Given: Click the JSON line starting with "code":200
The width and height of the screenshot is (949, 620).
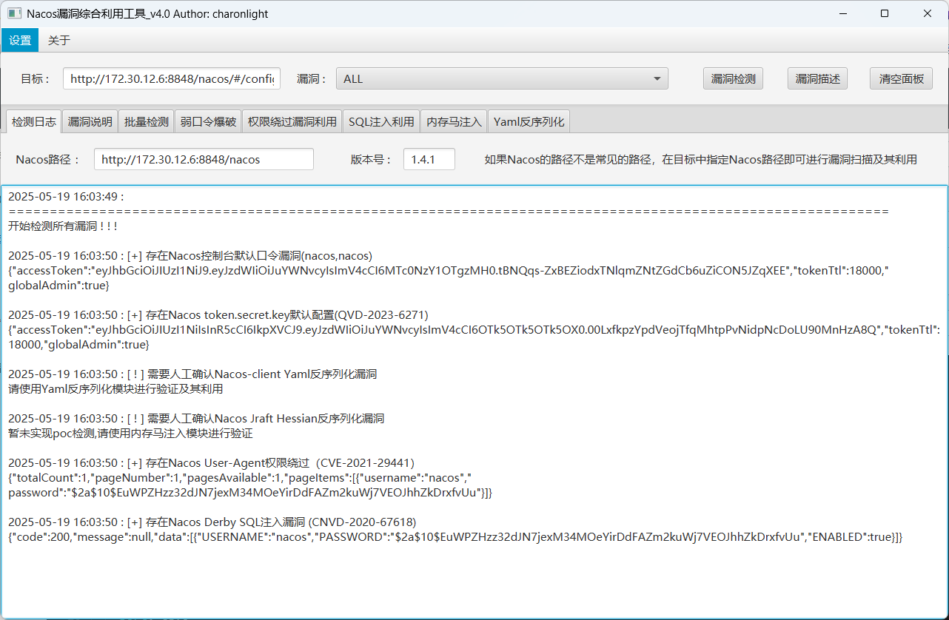Looking at the screenshot, I should [455, 536].
